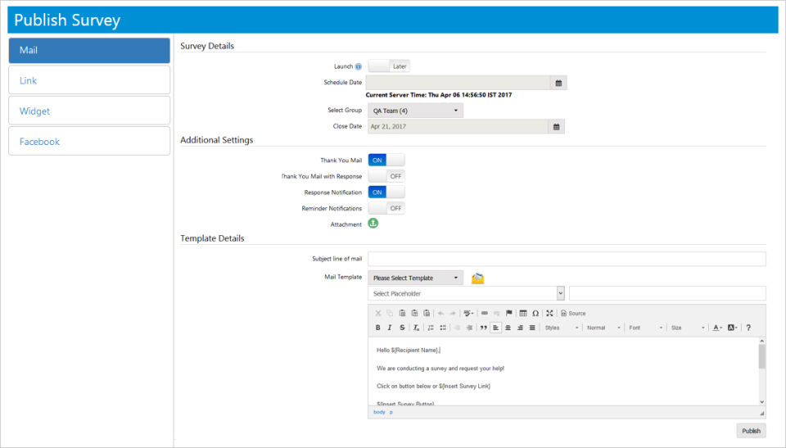Open the Select Placeholder dropdown
This screenshot has width=786, height=448.
click(x=466, y=293)
